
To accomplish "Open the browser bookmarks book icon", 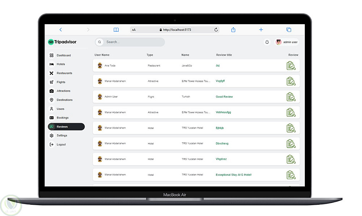I will (x=116, y=30).
